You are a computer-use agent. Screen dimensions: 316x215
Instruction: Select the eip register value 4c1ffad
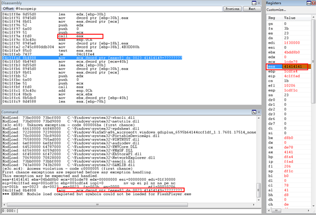click(x=292, y=76)
